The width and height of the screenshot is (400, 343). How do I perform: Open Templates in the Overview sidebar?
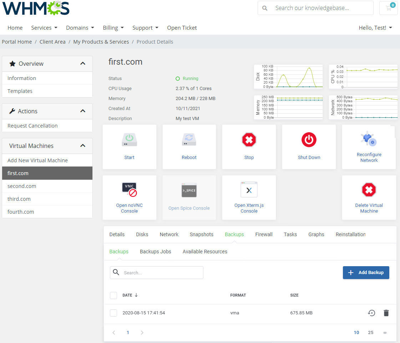pyautogui.click(x=47, y=91)
